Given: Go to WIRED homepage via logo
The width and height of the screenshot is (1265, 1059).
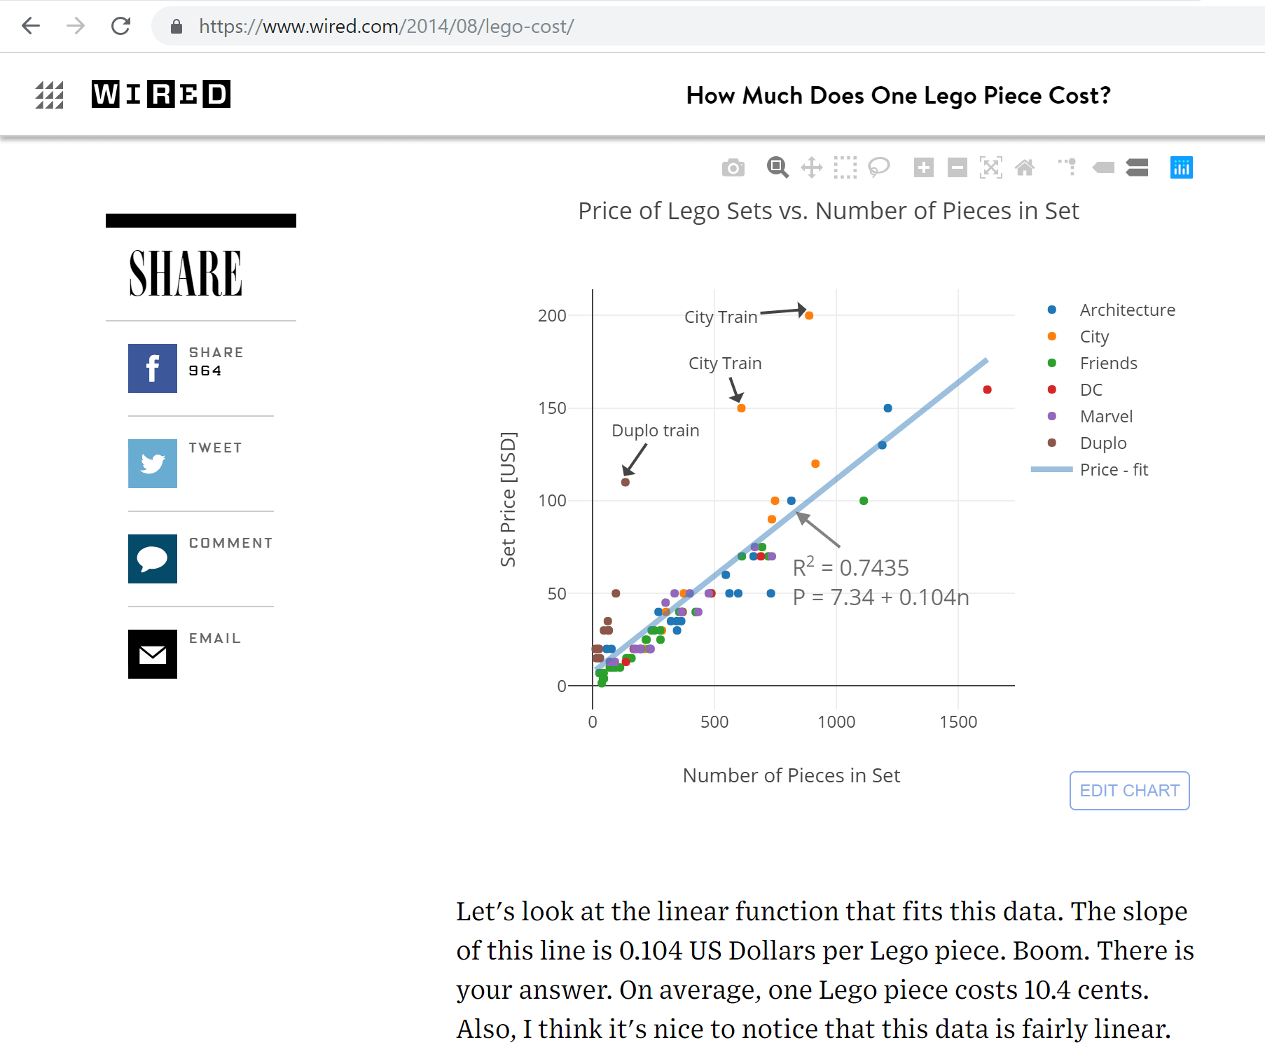Looking at the screenshot, I should pos(160,95).
